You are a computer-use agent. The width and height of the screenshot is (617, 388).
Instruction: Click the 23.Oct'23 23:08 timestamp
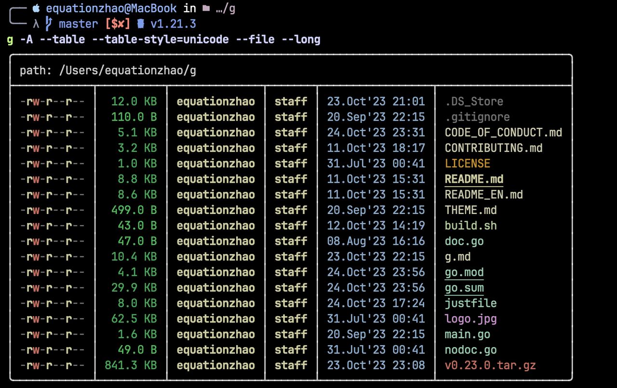click(376, 365)
